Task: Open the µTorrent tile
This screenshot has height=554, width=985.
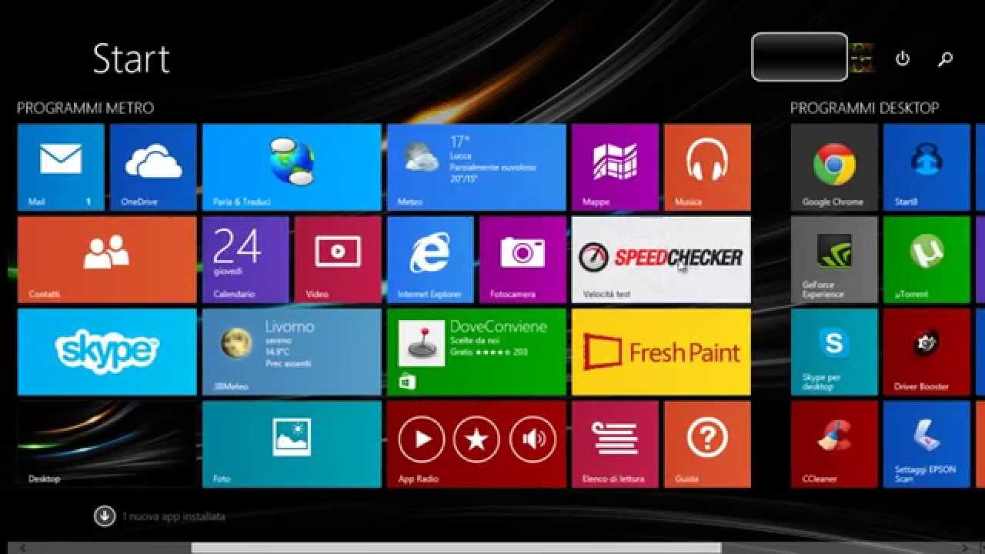Action: tap(927, 260)
